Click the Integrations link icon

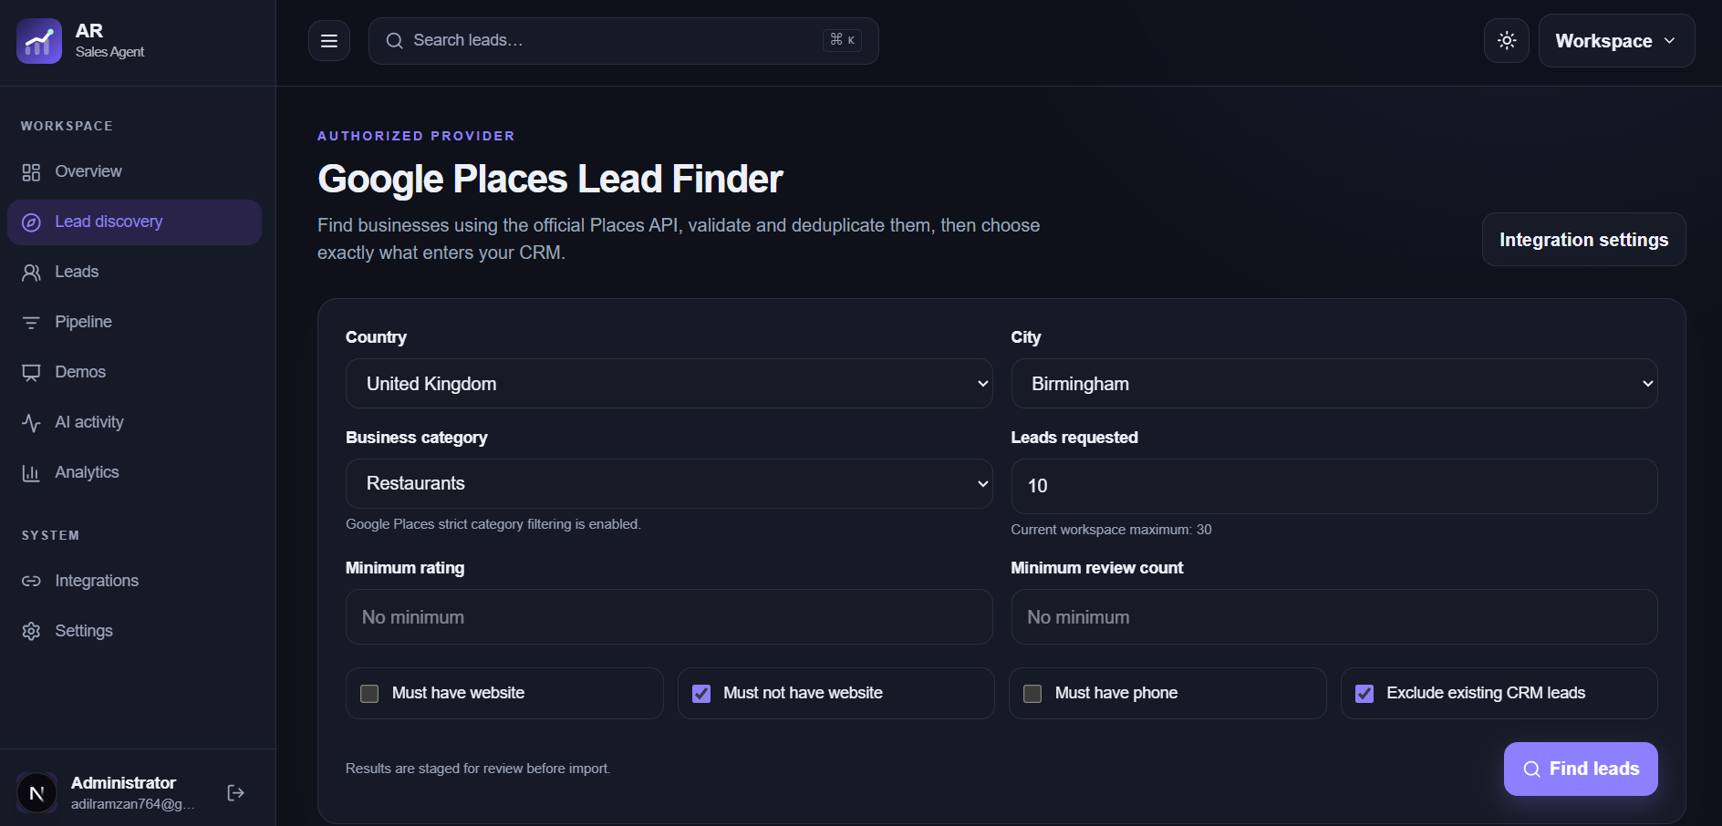(31, 581)
